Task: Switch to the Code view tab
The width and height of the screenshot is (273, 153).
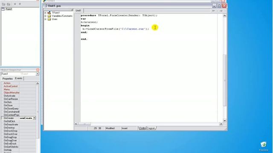Action: point(142,128)
